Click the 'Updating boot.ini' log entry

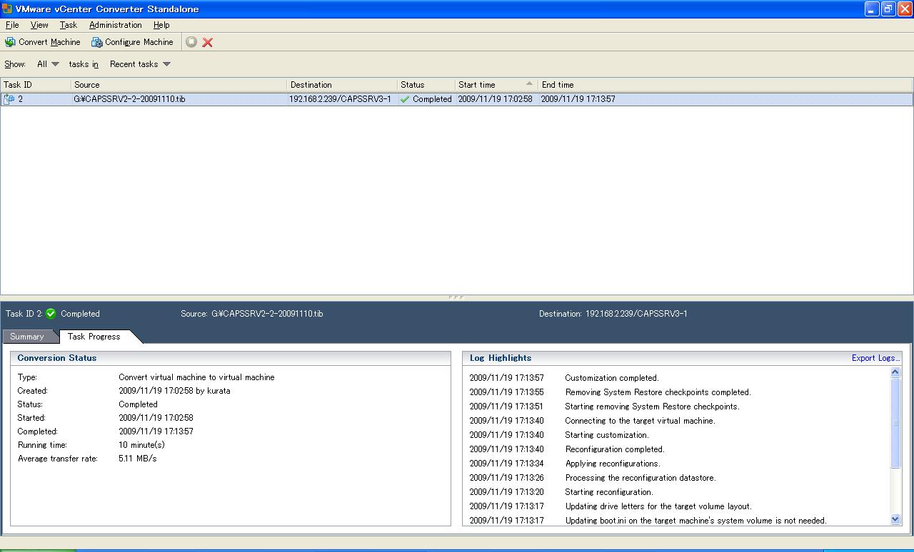(696, 521)
